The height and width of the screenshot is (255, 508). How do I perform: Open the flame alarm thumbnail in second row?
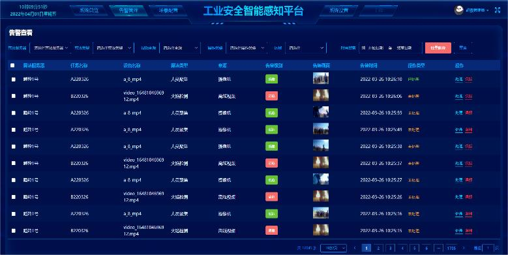point(321,96)
